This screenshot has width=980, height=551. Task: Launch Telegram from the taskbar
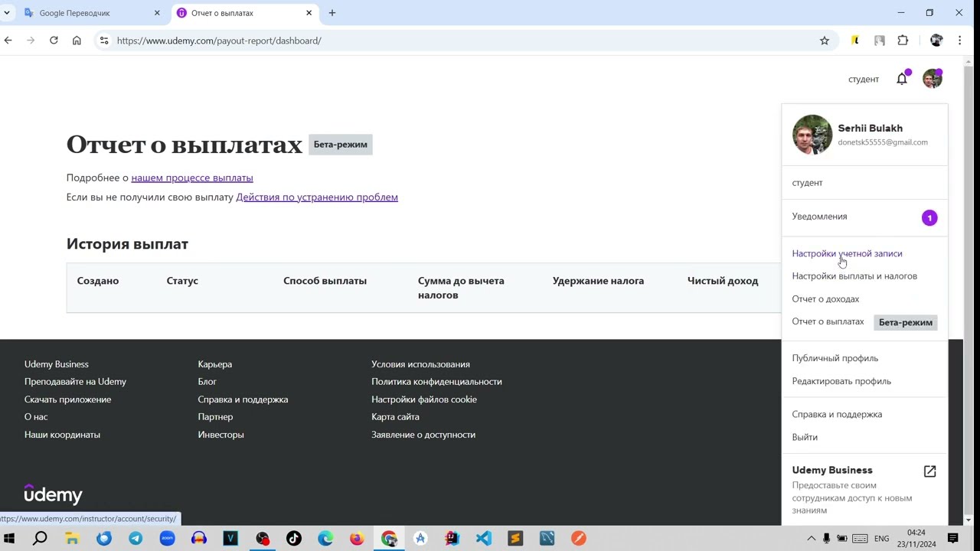(136, 538)
